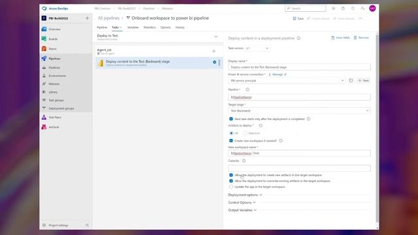
Task: Open Project settings gear icon
Action: pyautogui.click(x=44, y=225)
